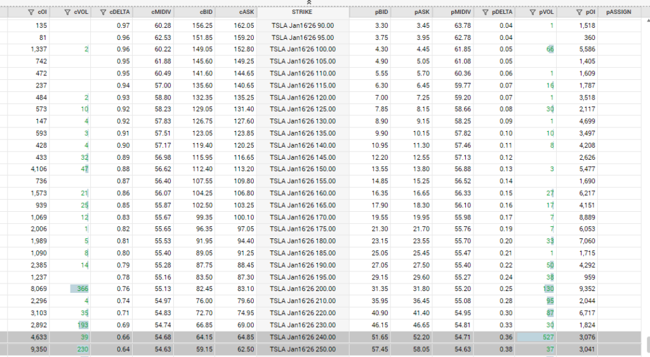Select the TSLA Jan16'26 185.00 strike row
Screen dimensions: 650x357
click(x=303, y=253)
